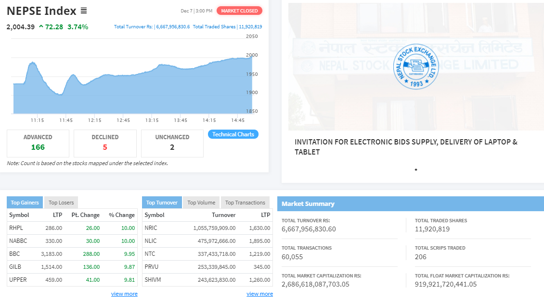Open view more under Top Gainers table
The width and height of the screenshot is (544, 300).
pyautogui.click(x=124, y=294)
